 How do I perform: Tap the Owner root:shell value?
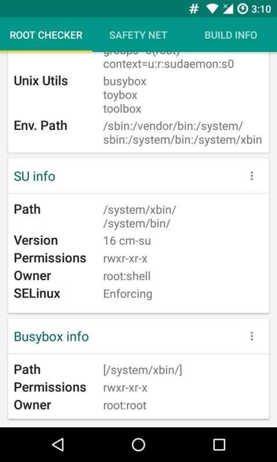127,276
